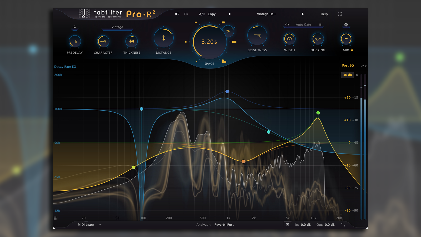Viewport: 421px width, 237px height.
Task: Click the Thickness knob
Action: click(x=132, y=41)
